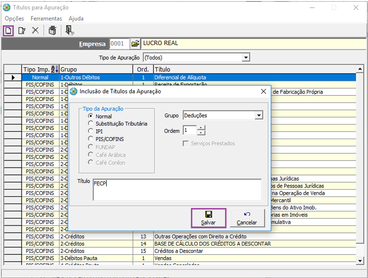Increase the Ordem value with up arrow
Screen dimensions: 368x278
pos(201,128)
